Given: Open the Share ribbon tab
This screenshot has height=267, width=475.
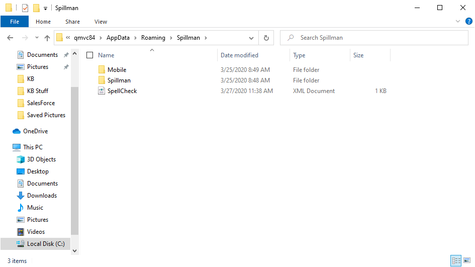Looking at the screenshot, I should pyautogui.click(x=72, y=22).
